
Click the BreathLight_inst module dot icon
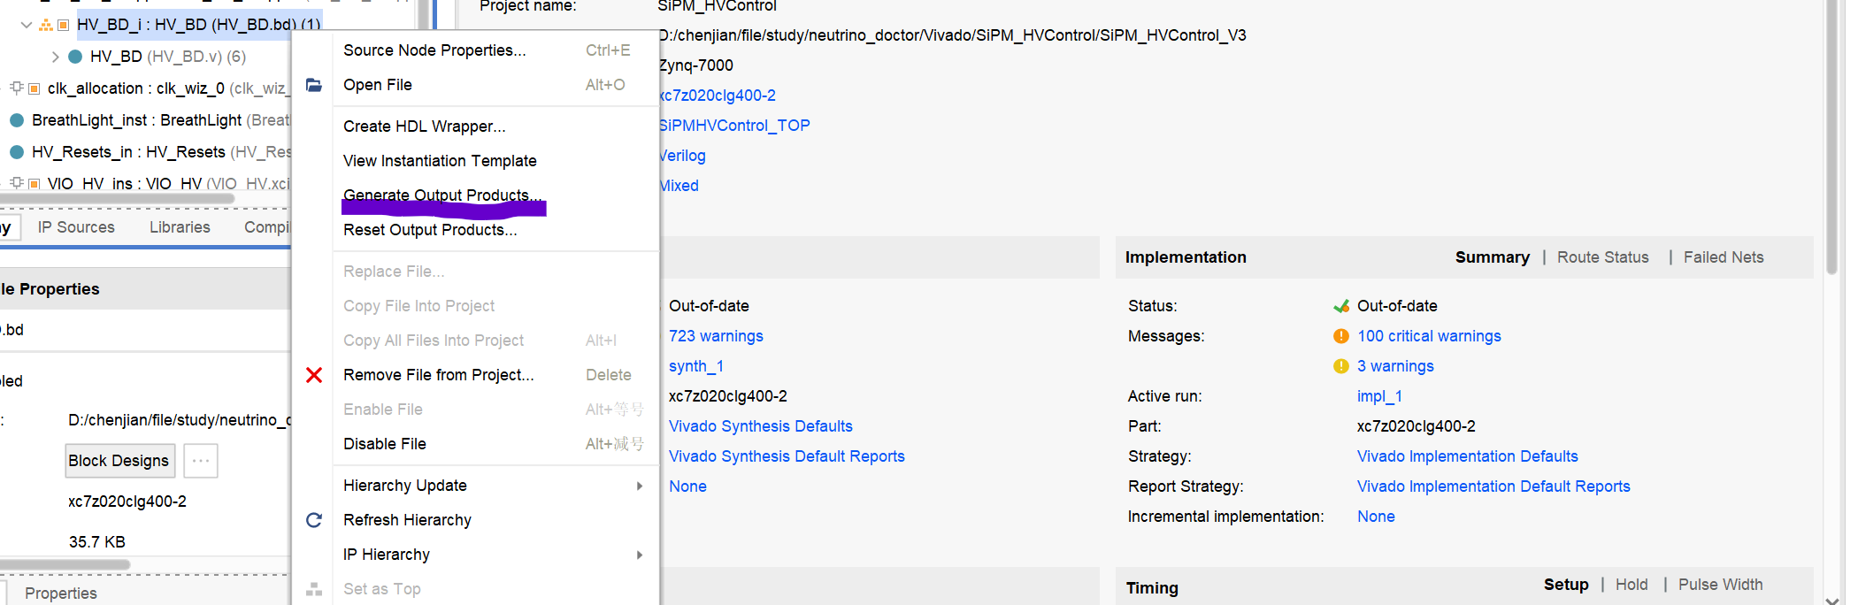16,120
